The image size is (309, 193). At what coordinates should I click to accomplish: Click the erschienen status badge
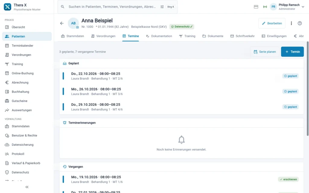tap(288, 179)
